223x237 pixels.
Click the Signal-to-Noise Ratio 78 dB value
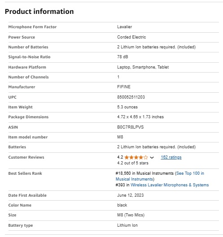click(122, 57)
